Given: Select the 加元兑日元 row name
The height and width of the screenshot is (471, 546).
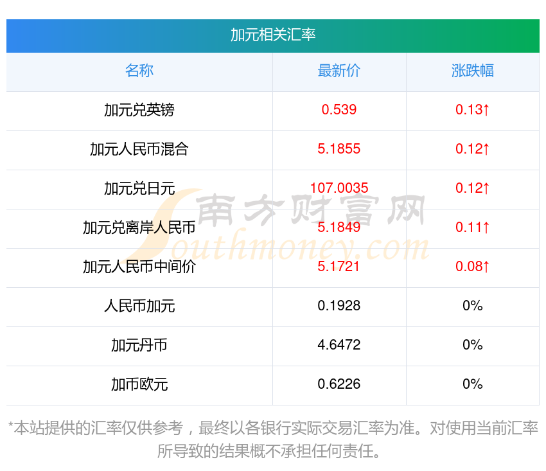Looking at the screenshot, I should pos(139,188).
